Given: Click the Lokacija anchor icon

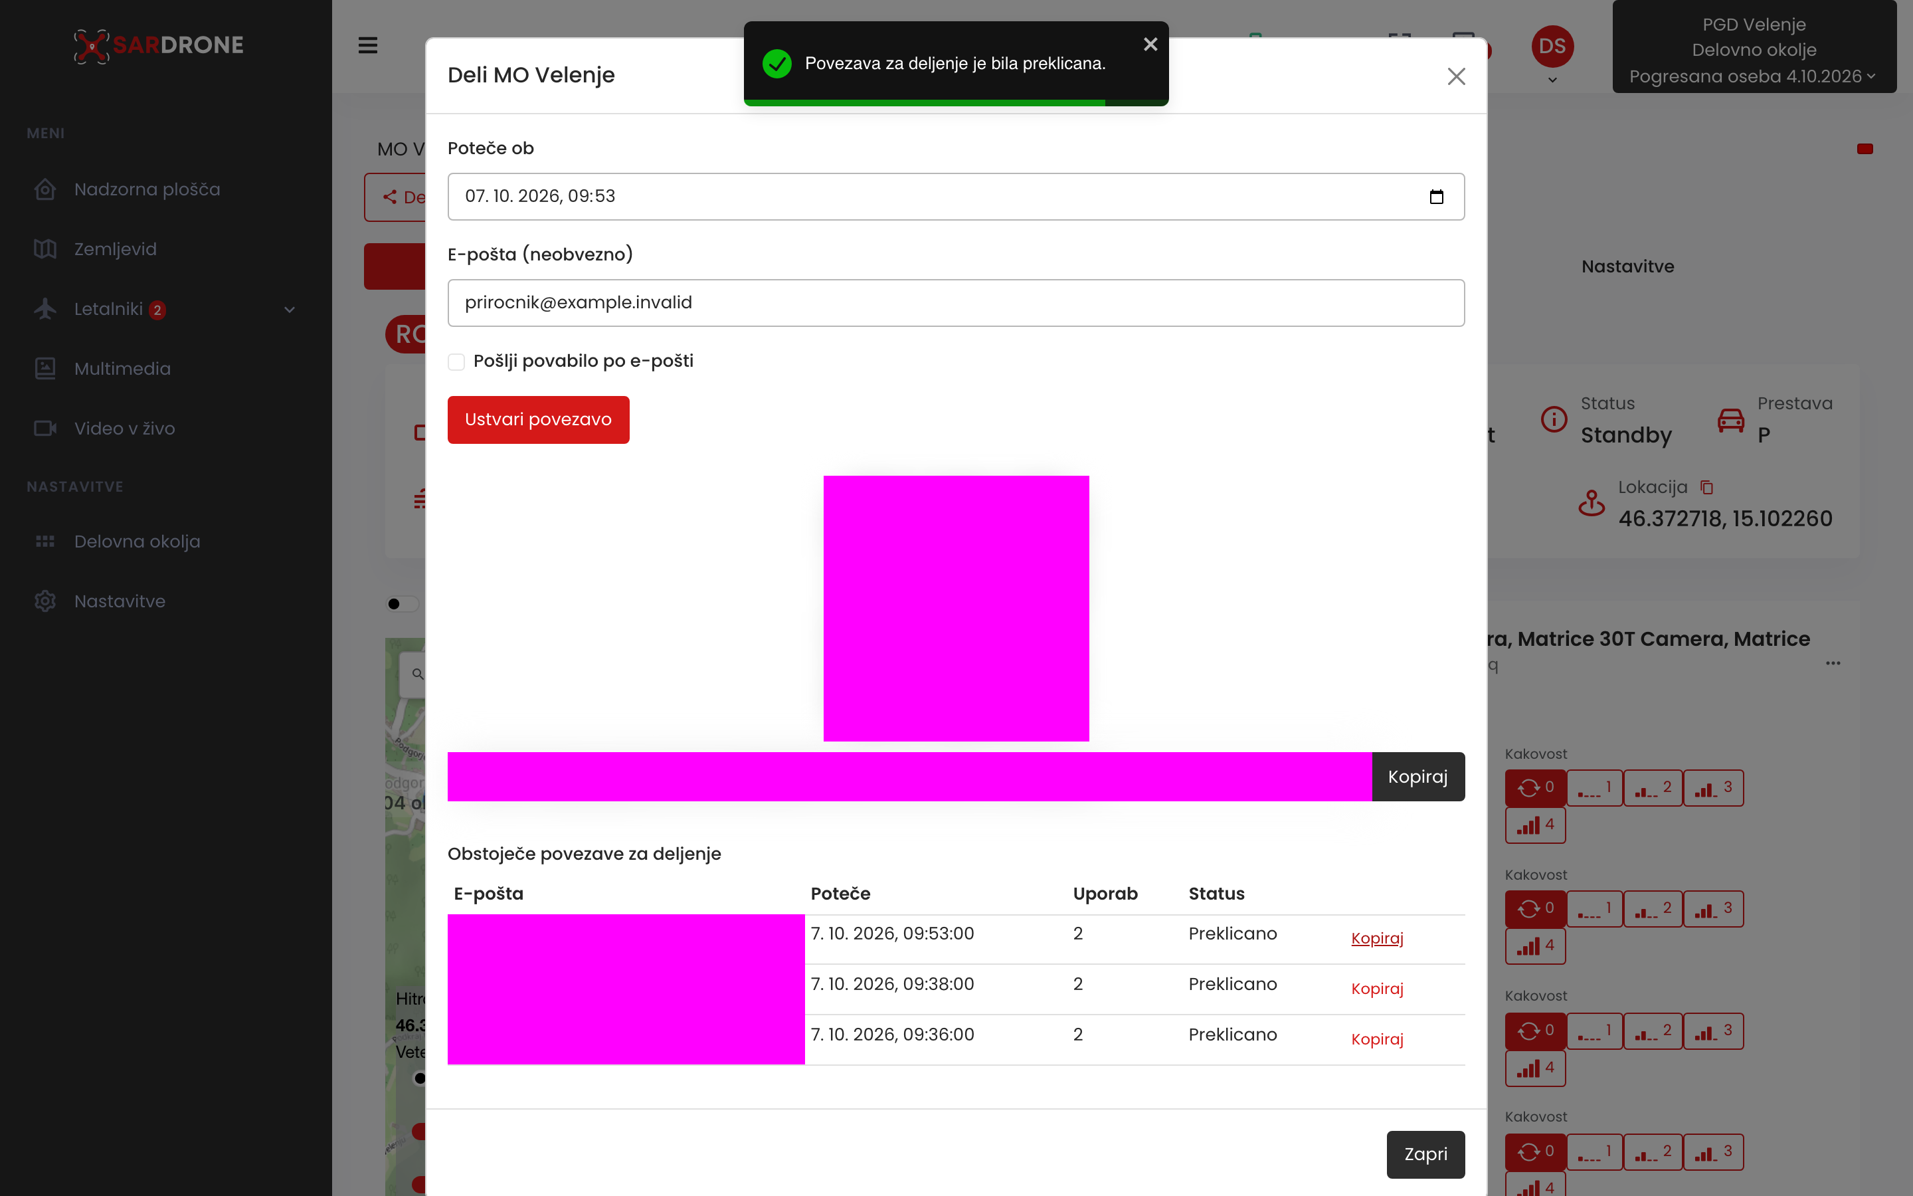Looking at the screenshot, I should 1592,503.
